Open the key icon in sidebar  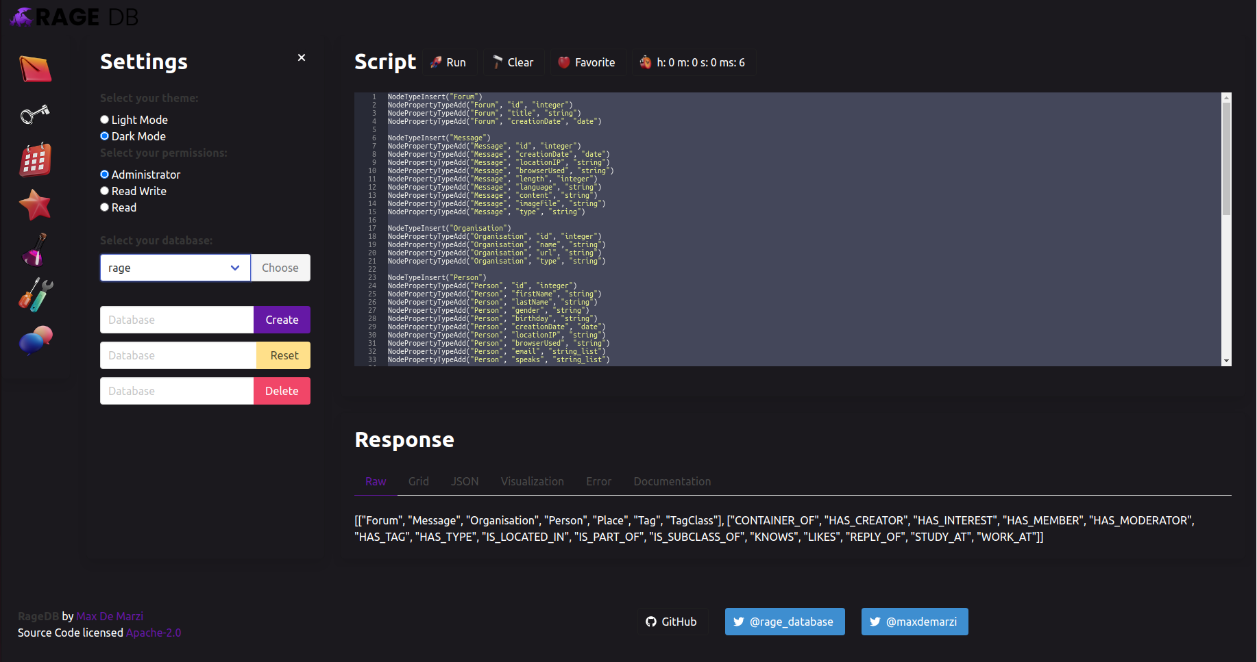(x=35, y=114)
